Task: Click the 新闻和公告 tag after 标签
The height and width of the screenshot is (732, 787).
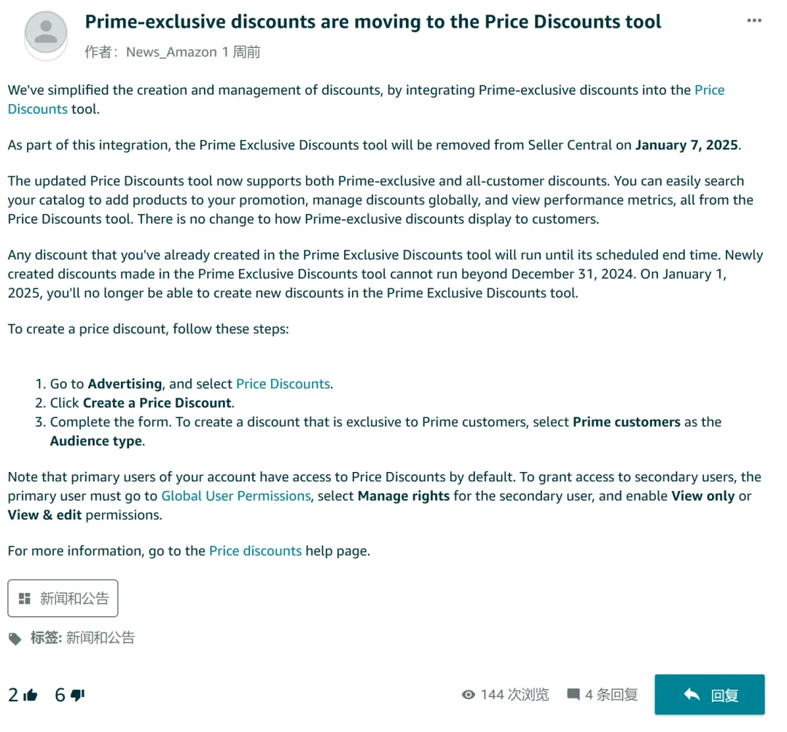Action: click(x=101, y=638)
